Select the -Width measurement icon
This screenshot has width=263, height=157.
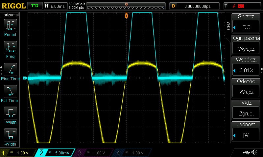(11, 135)
